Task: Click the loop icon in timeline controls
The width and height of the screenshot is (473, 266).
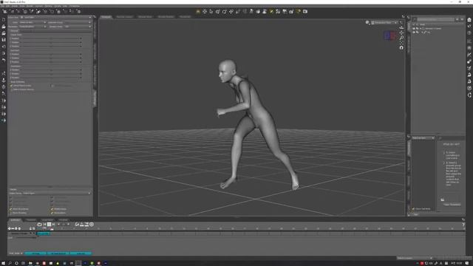Action: (39, 225)
